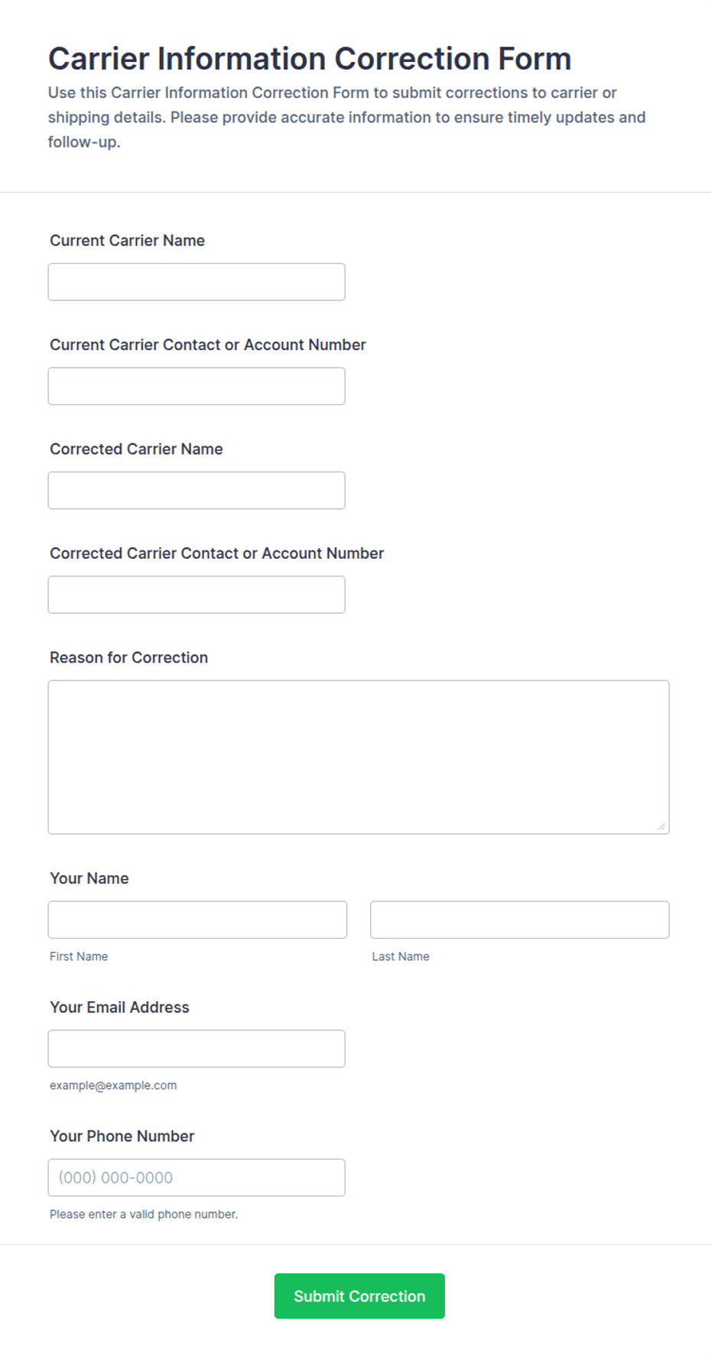Screen dimensions: 711x1356
Task: Click the Your Email Address label
Action: pyautogui.click(x=119, y=1007)
